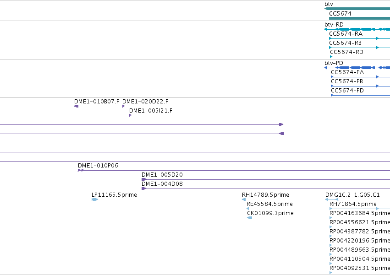Select the DME1-010P06 double arrow glyph
The height and width of the screenshot is (275, 390).
(81, 170)
